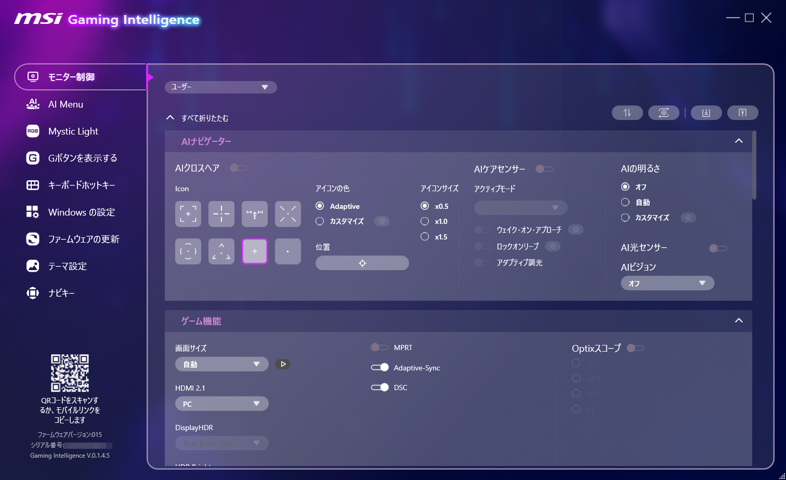786x480 pixels.
Task: Open the HDMI 2.1 mode dropdown
Action: click(221, 403)
